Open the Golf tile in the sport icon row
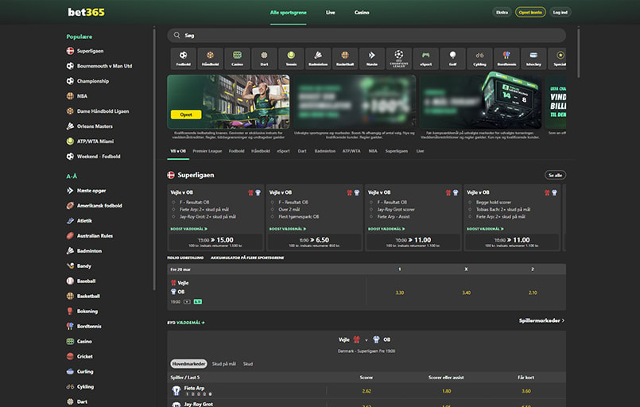Image resolution: width=640 pixels, height=407 pixels. 452,58
